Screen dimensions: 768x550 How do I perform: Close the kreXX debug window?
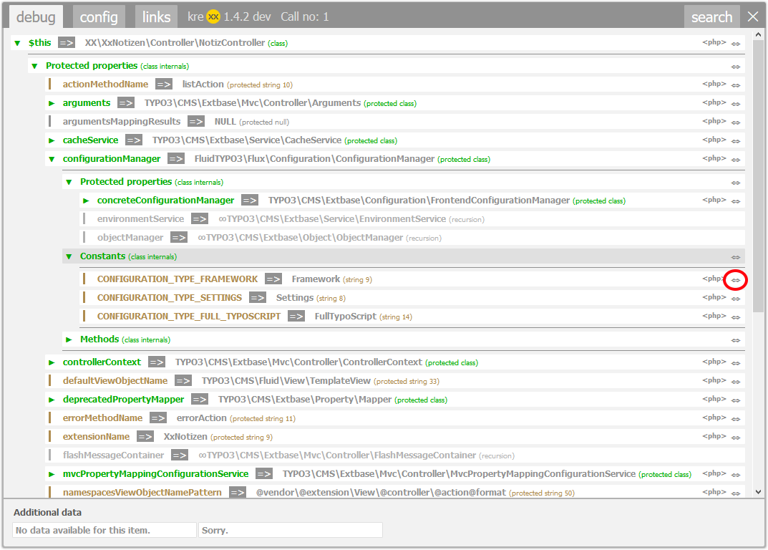click(753, 16)
